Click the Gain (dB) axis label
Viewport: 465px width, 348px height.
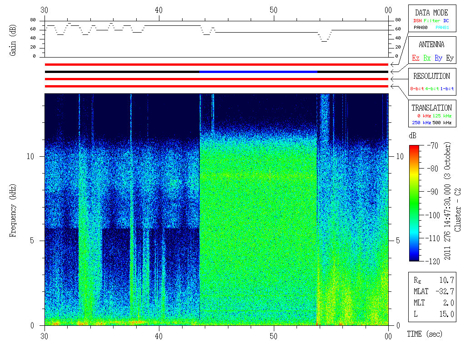13,40
